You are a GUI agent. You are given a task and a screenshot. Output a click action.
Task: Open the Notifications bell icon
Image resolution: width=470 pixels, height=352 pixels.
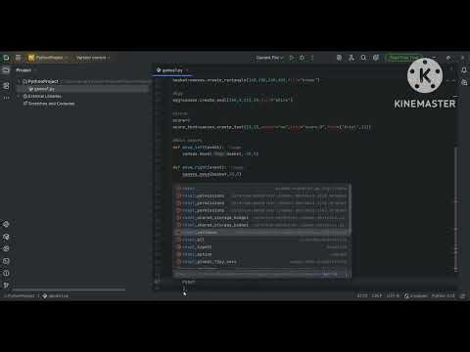(464, 70)
